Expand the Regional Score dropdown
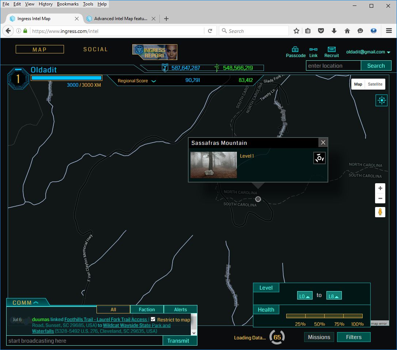397x350 pixels. click(154, 81)
